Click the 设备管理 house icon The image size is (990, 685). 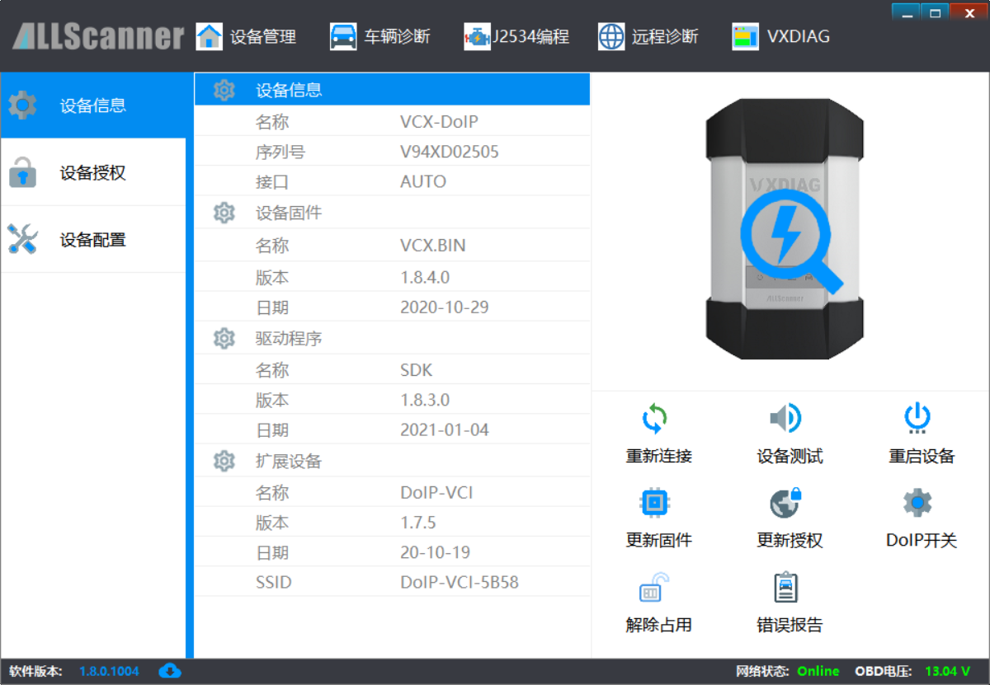[209, 36]
